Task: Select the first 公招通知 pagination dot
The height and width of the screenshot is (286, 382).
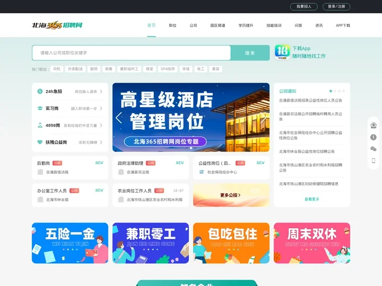Action: click(331, 91)
